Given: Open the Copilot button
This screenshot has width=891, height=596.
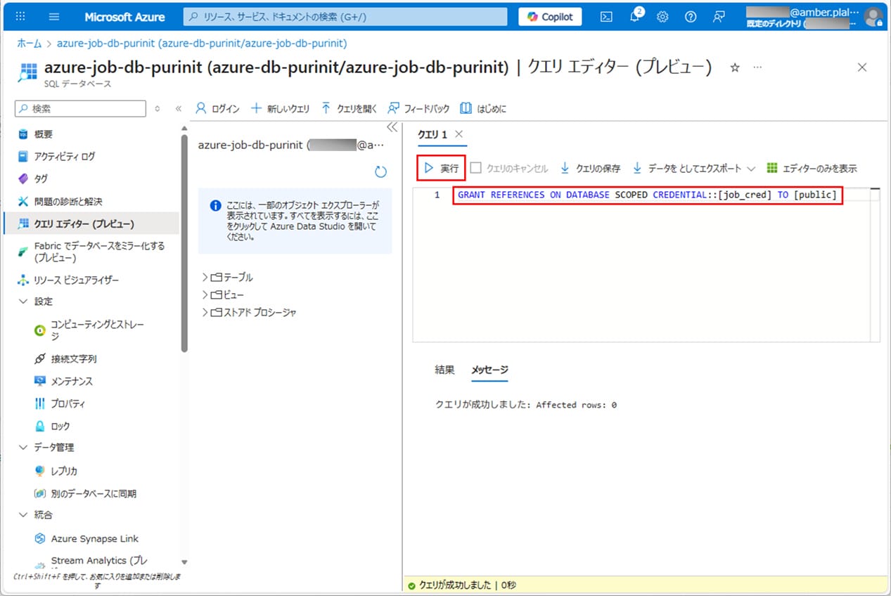Looking at the screenshot, I should click(550, 17).
